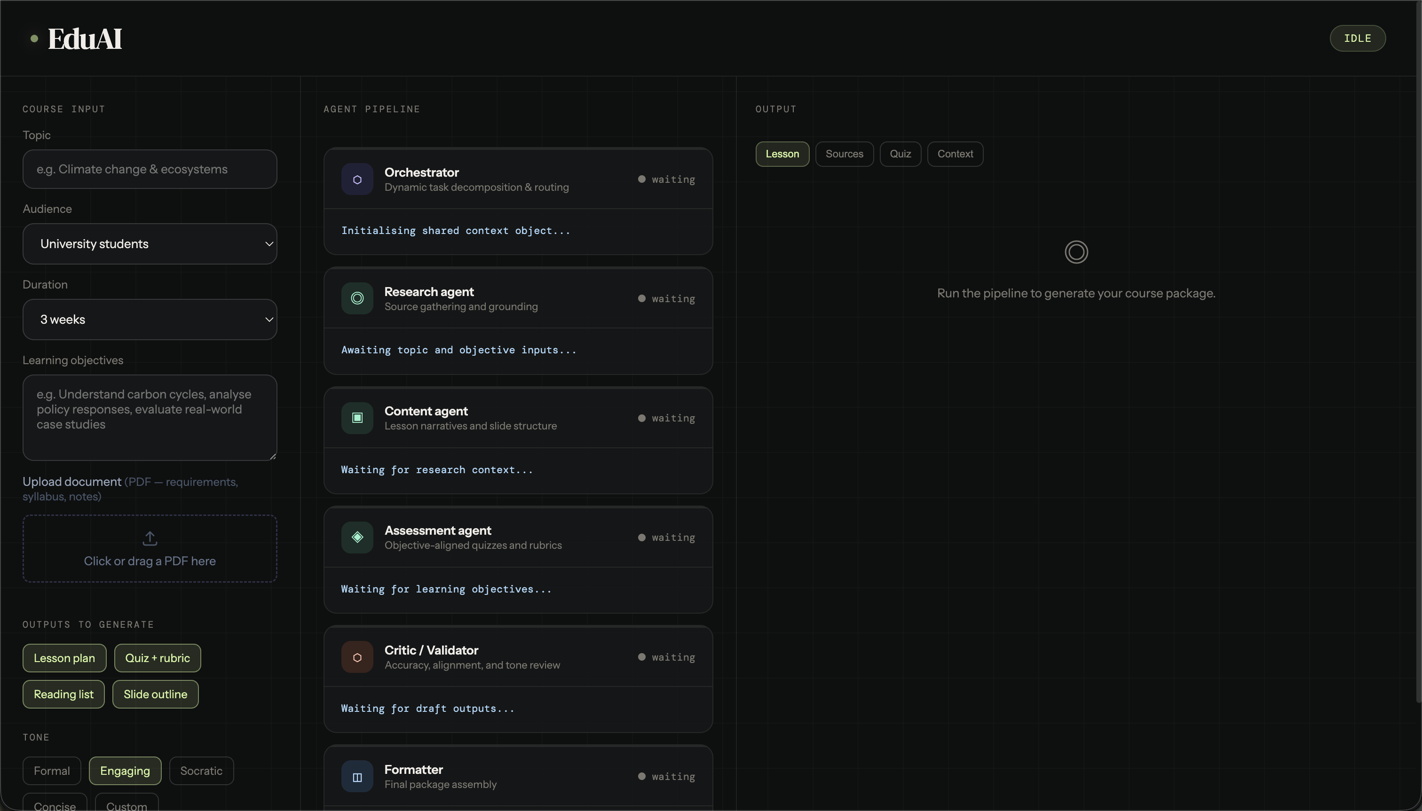Click the concentric circle output placeholder icon
This screenshot has height=811, width=1422.
coord(1076,252)
